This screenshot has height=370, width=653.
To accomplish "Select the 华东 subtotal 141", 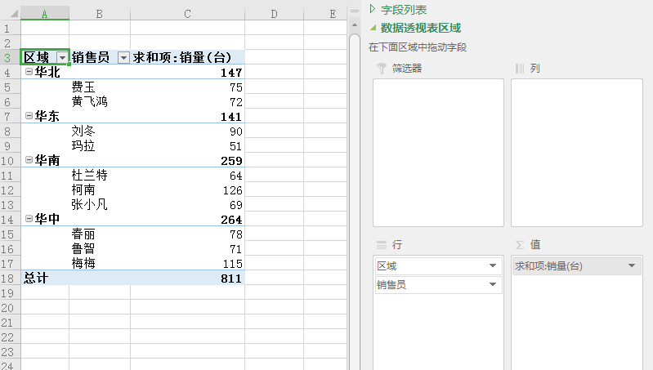I will point(187,116).
